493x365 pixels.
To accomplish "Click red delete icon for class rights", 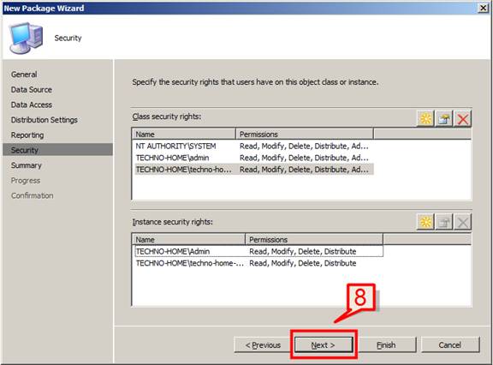I will (462, 118).
